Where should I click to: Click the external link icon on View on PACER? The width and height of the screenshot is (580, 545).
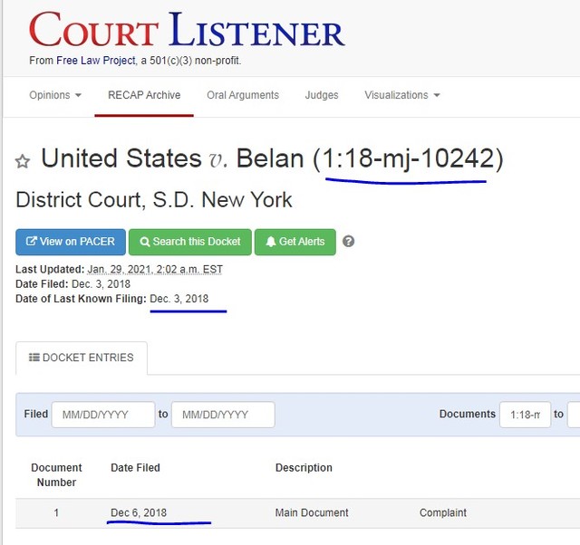32,242
